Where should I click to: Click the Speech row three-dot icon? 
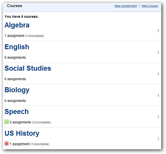coord(158,117)
